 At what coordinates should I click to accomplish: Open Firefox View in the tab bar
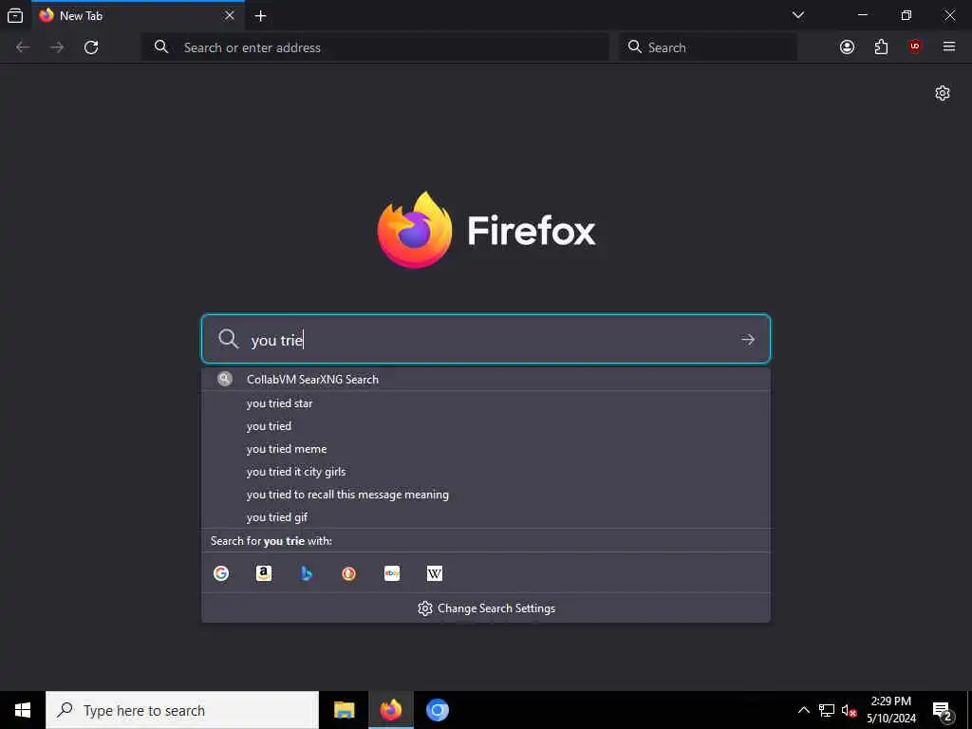pos(15,15)
